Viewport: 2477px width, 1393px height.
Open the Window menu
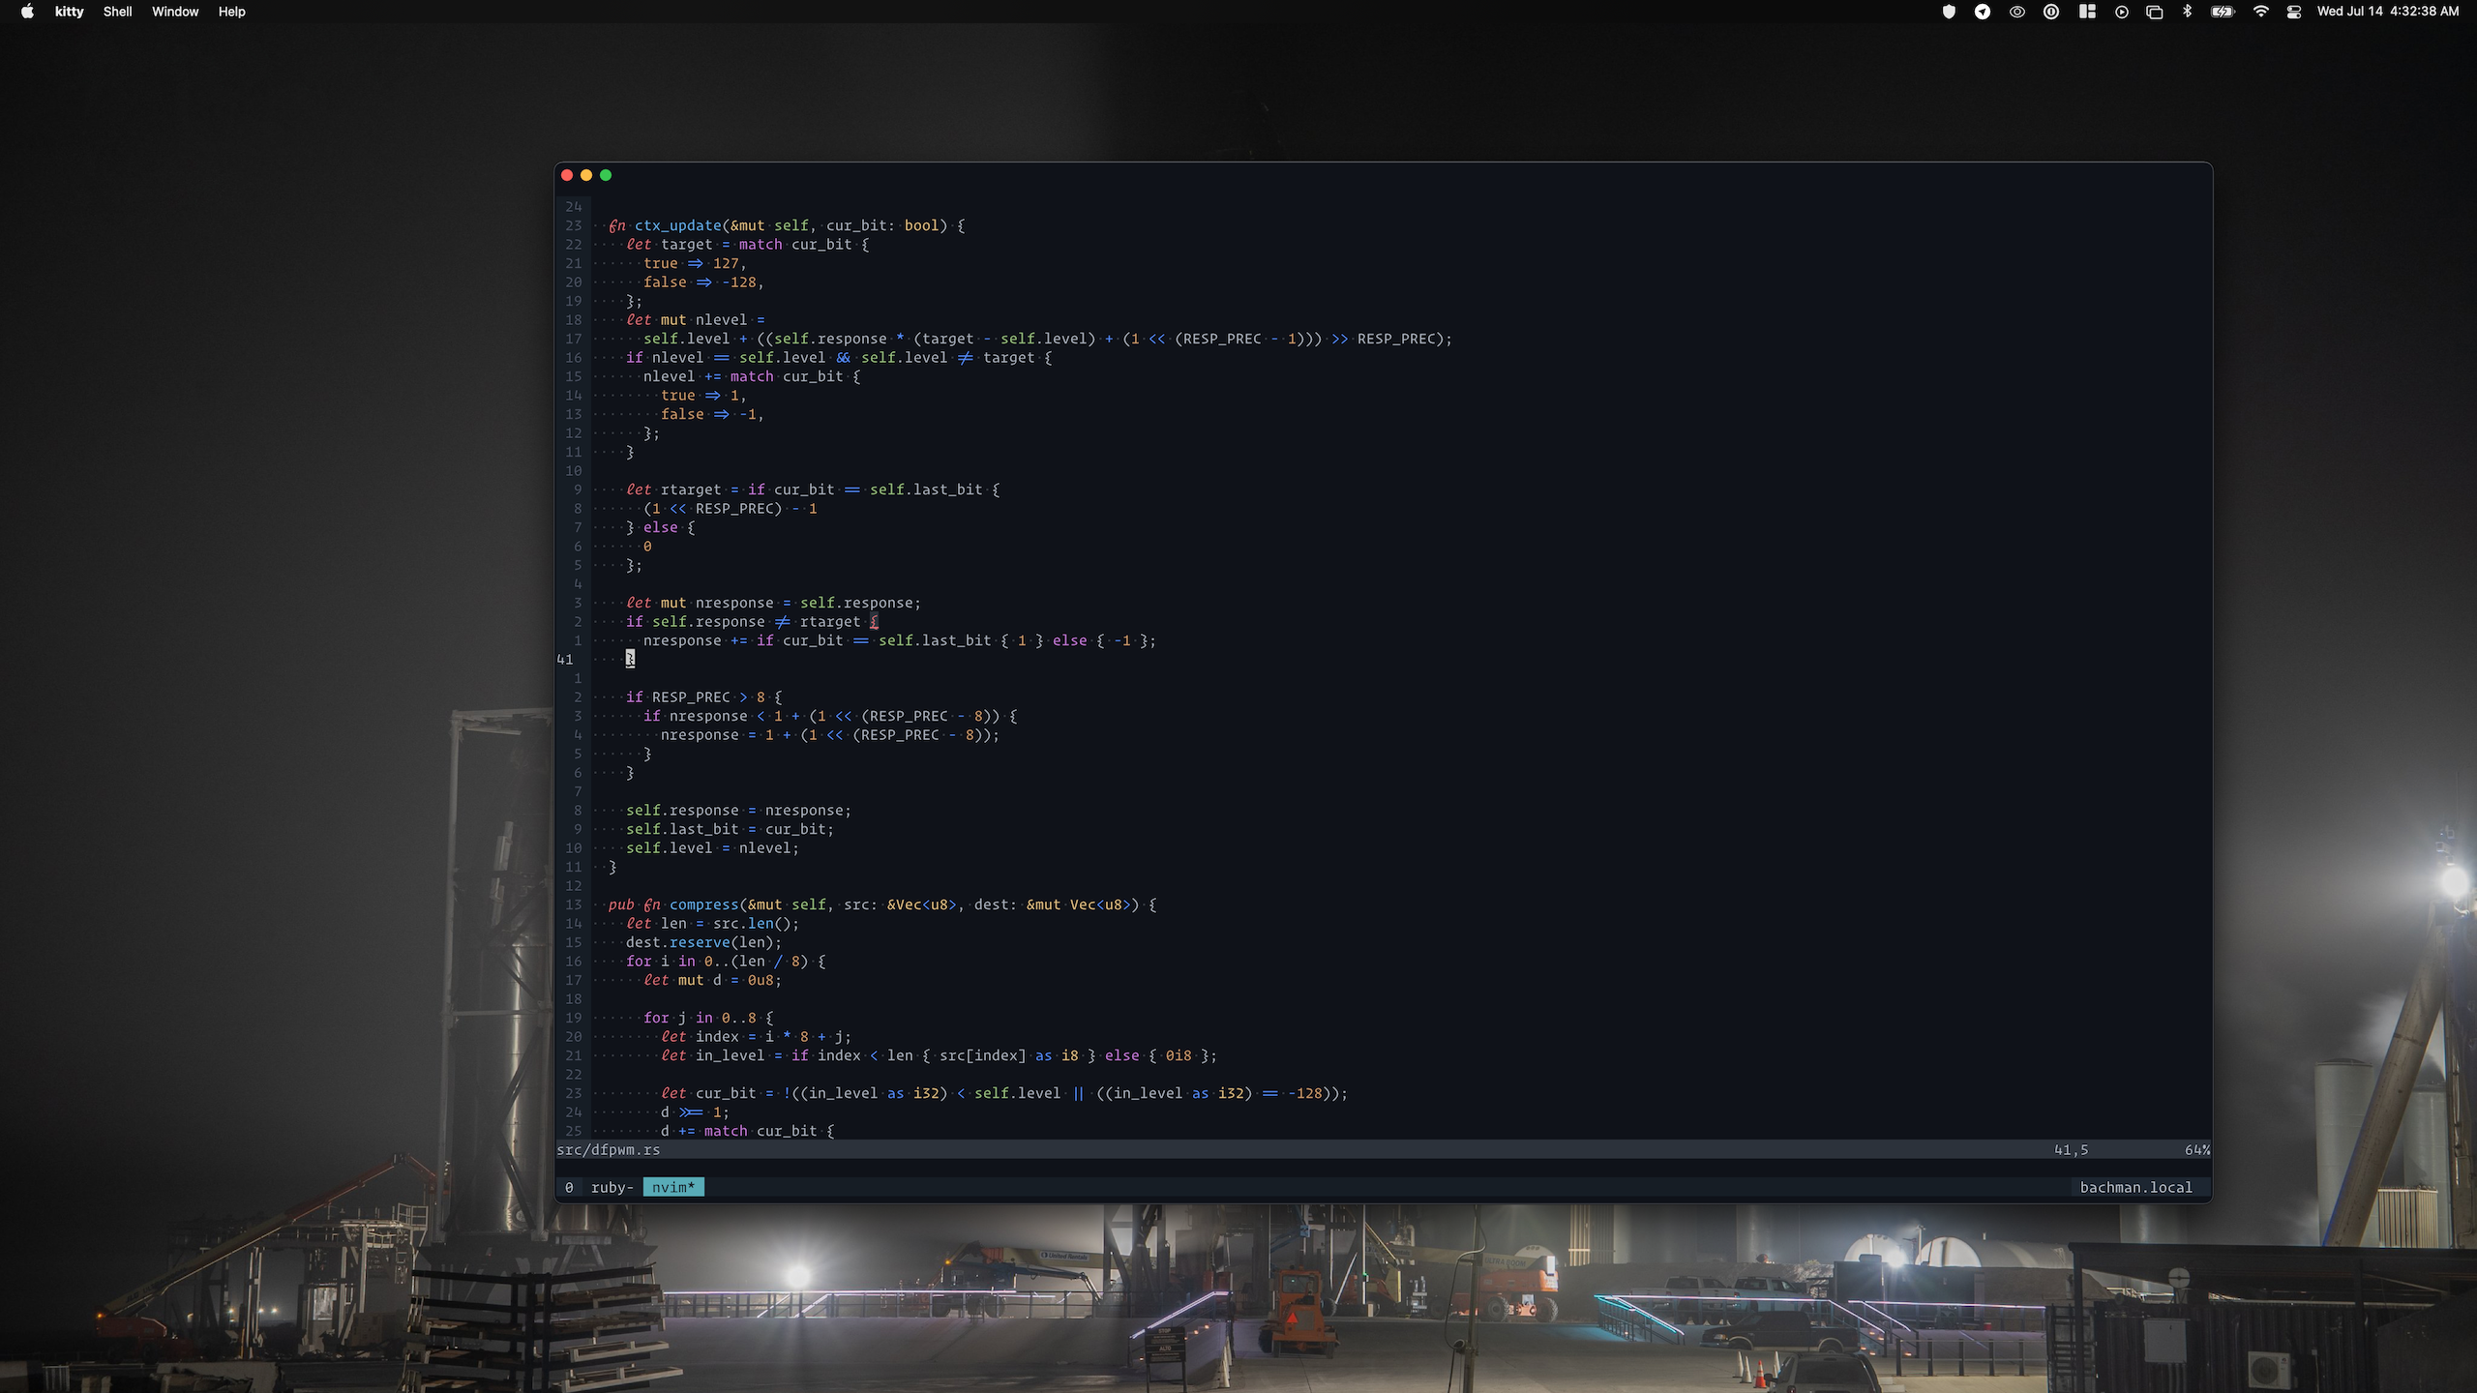[x=175, y=12]
